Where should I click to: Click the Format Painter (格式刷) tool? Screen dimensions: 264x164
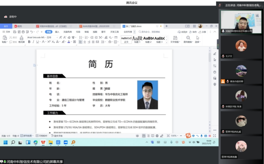point(21,39)
